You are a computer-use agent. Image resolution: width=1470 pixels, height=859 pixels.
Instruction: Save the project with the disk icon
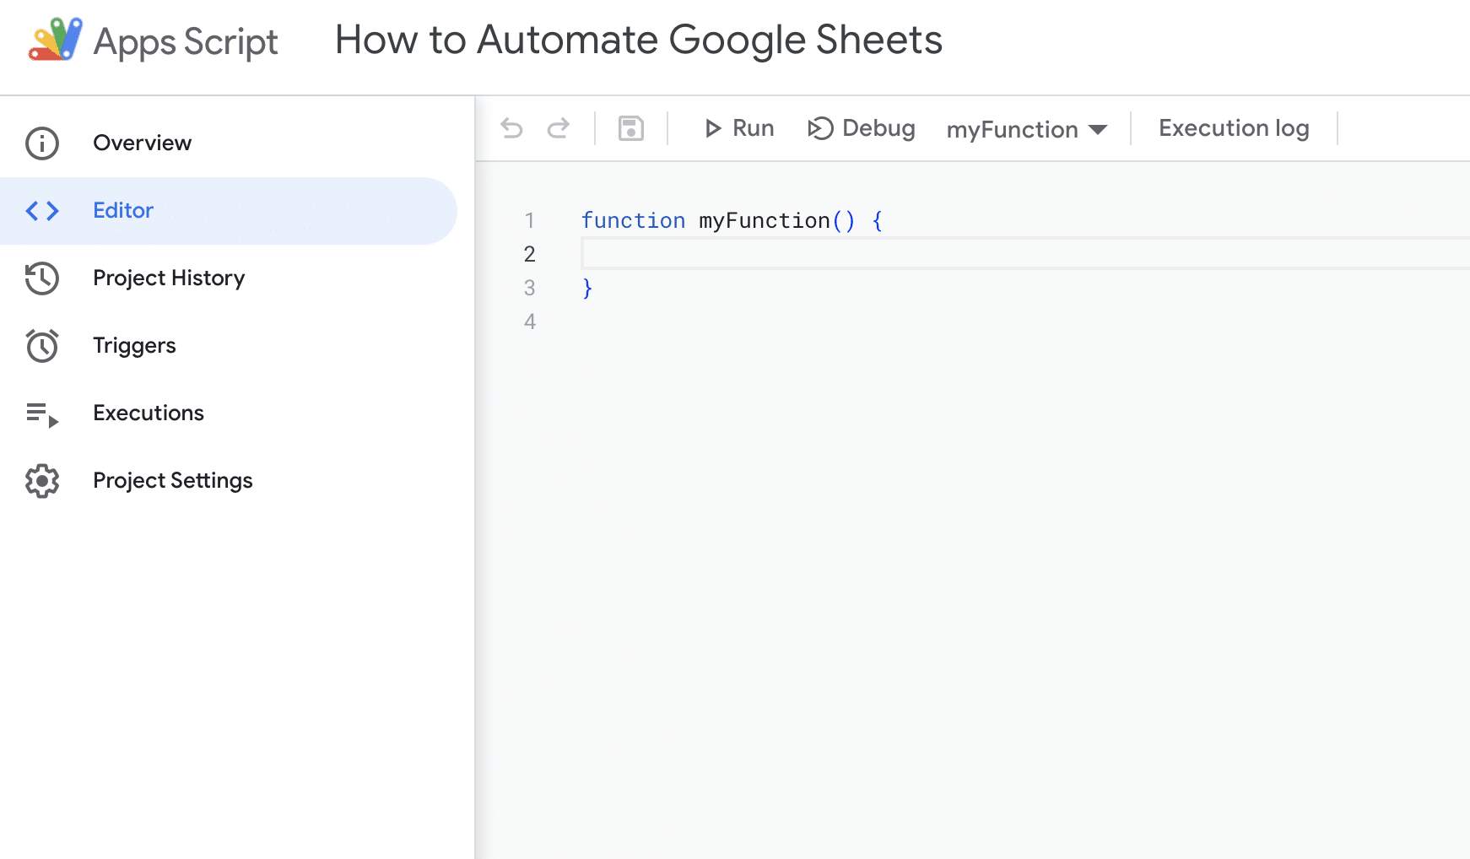coord(631,128)
